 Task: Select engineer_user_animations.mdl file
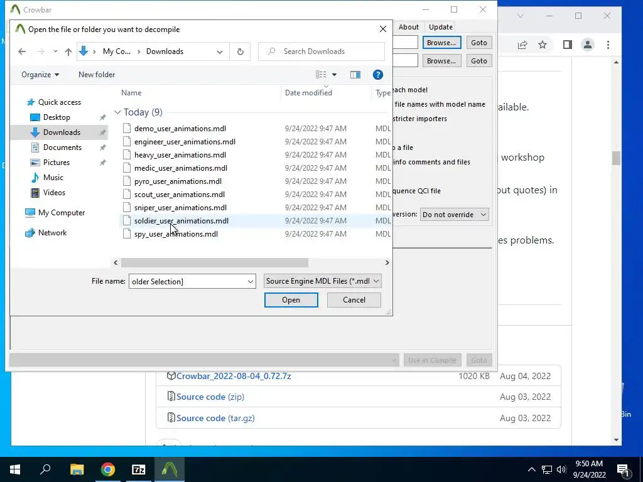coord(185,142)
